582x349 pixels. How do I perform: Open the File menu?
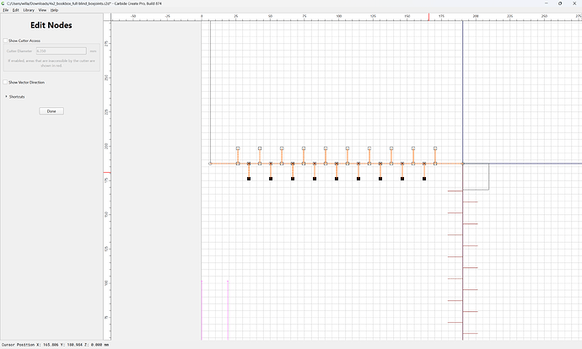(x=6, y=10)
